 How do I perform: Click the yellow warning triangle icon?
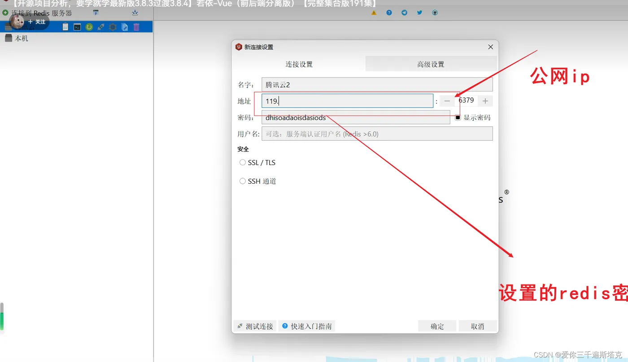tap(374, 13)
